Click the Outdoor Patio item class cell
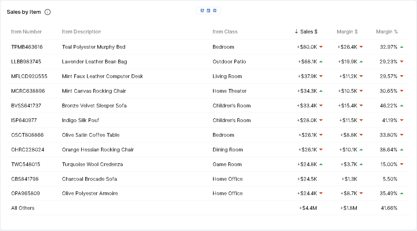417x231 pixels. pyautogui.click(x=229, y=61)
